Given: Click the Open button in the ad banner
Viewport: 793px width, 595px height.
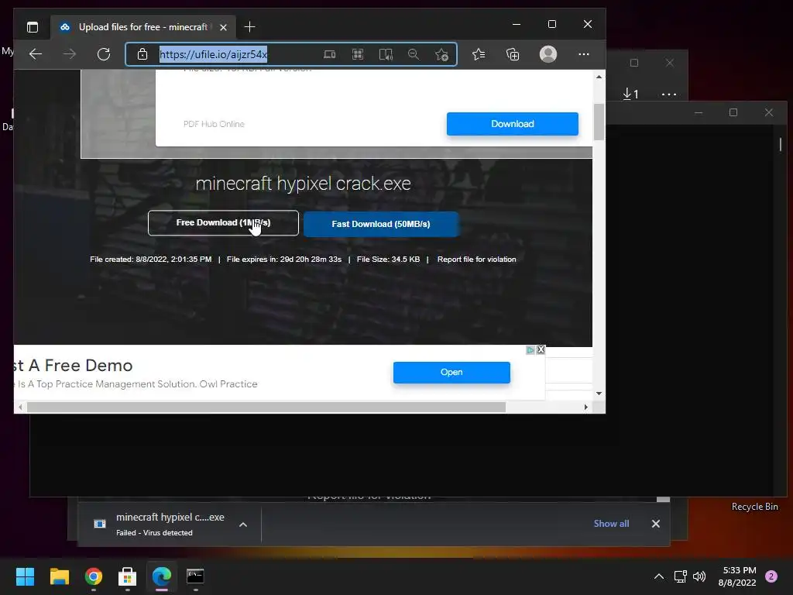Looking at the screenshot, I should coord(451,373).
